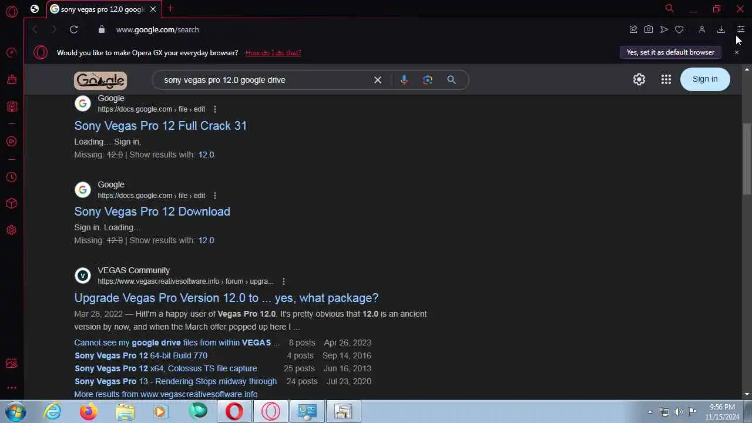
Task: Open Cannot see my google drive files sublink
Action: tap(177, 343)
